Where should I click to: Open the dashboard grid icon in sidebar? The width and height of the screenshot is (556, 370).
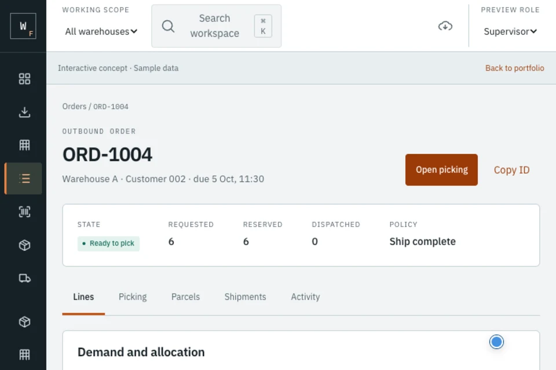click(x=24, y=79)
